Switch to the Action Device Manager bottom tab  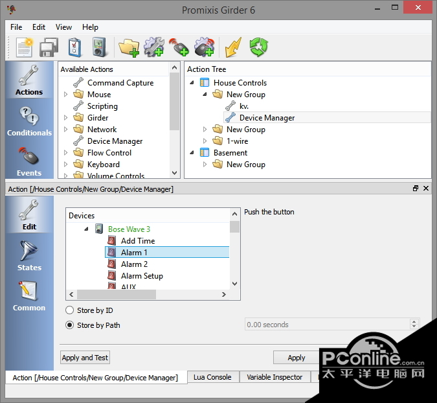tap(95, 378)
